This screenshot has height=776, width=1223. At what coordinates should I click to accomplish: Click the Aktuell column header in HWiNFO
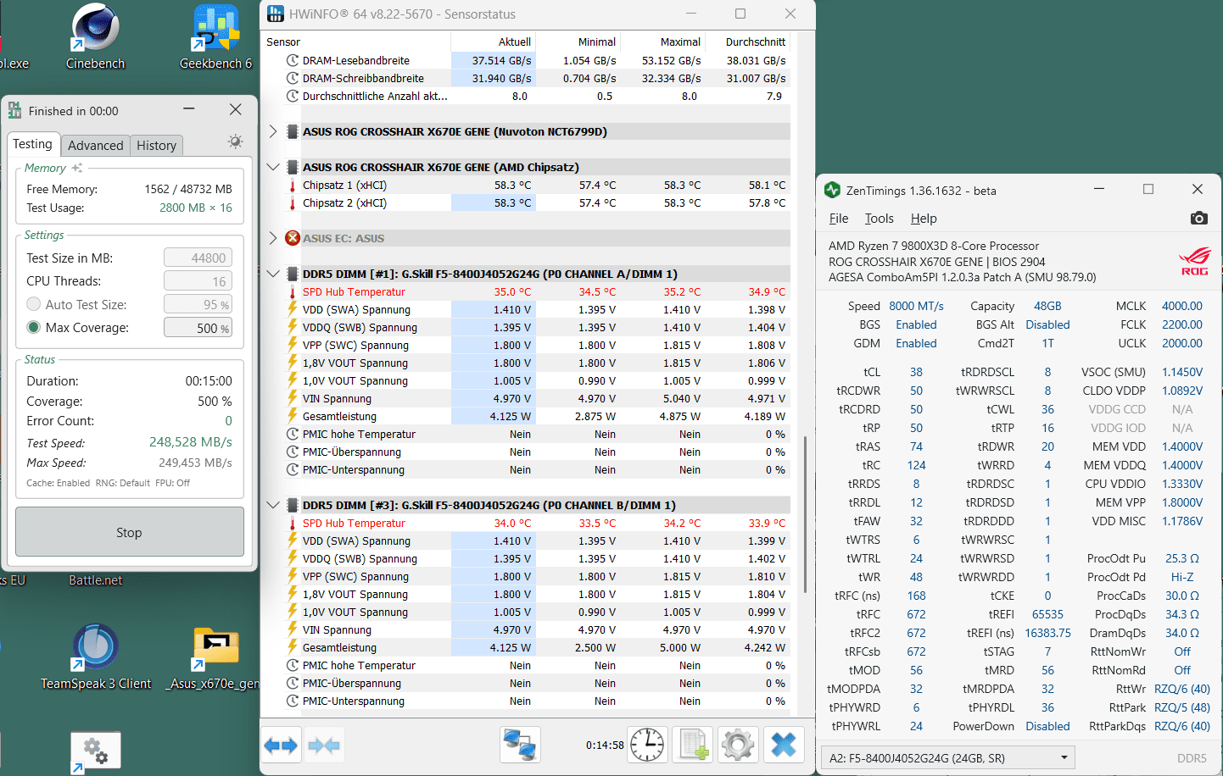coord(494,42)
